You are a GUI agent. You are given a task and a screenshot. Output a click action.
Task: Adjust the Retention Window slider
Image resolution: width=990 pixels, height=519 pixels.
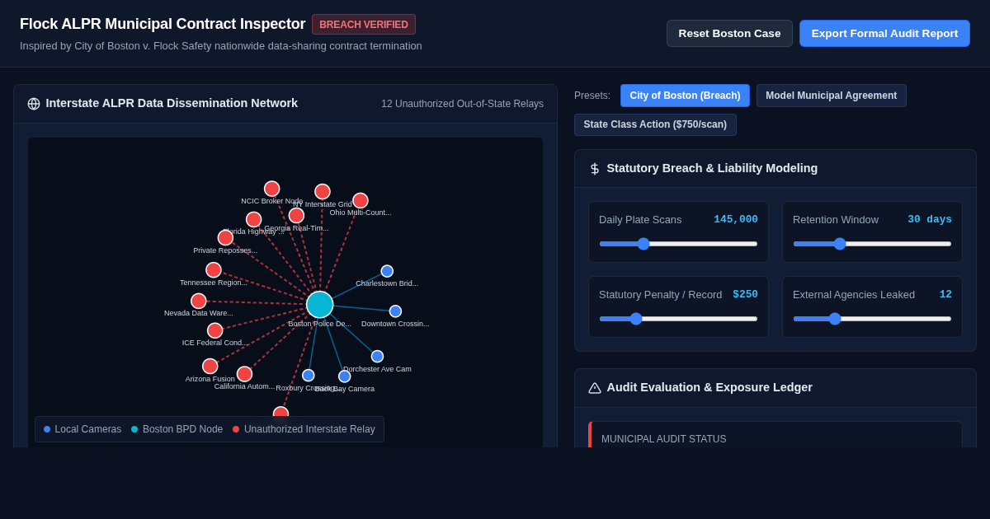click(872, 244)
